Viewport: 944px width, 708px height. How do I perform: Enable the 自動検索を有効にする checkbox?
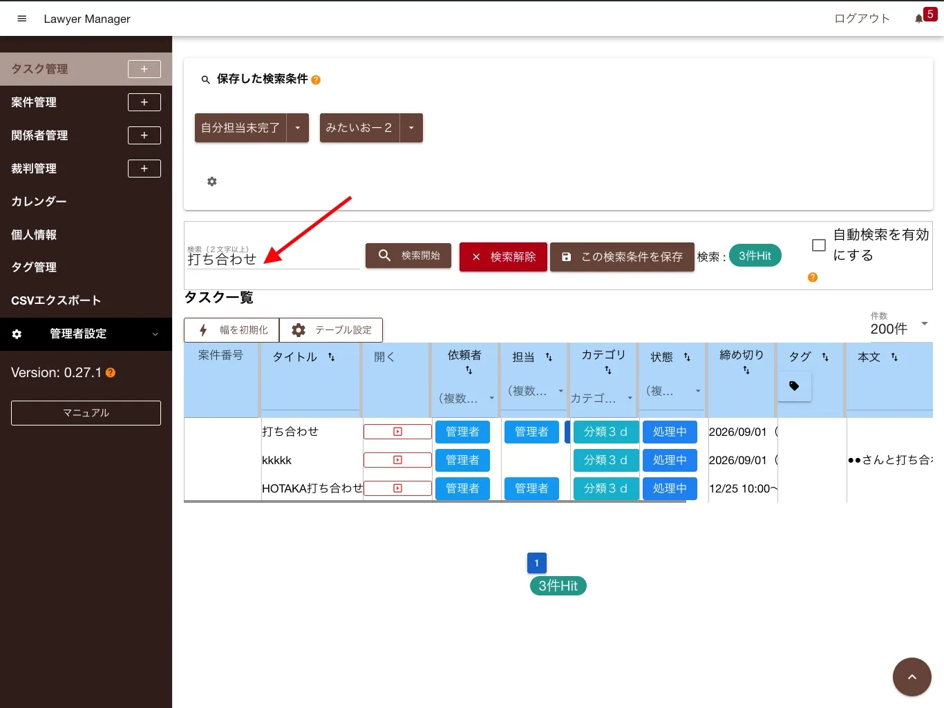[819, 245]
